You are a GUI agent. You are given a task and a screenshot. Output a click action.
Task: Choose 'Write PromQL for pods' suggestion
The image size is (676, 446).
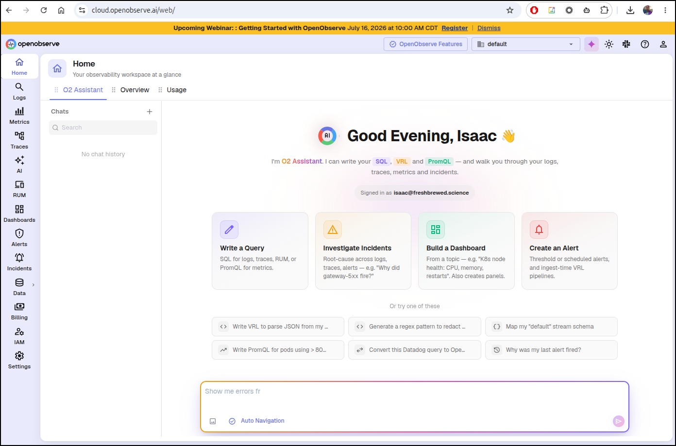pyautogui.click(x=278, y=350)
